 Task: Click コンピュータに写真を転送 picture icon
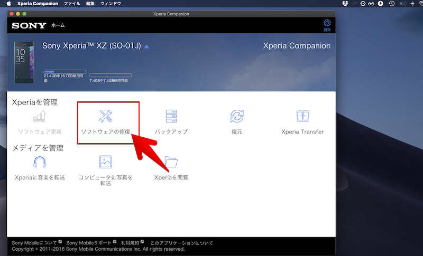(x=106, y=162)
